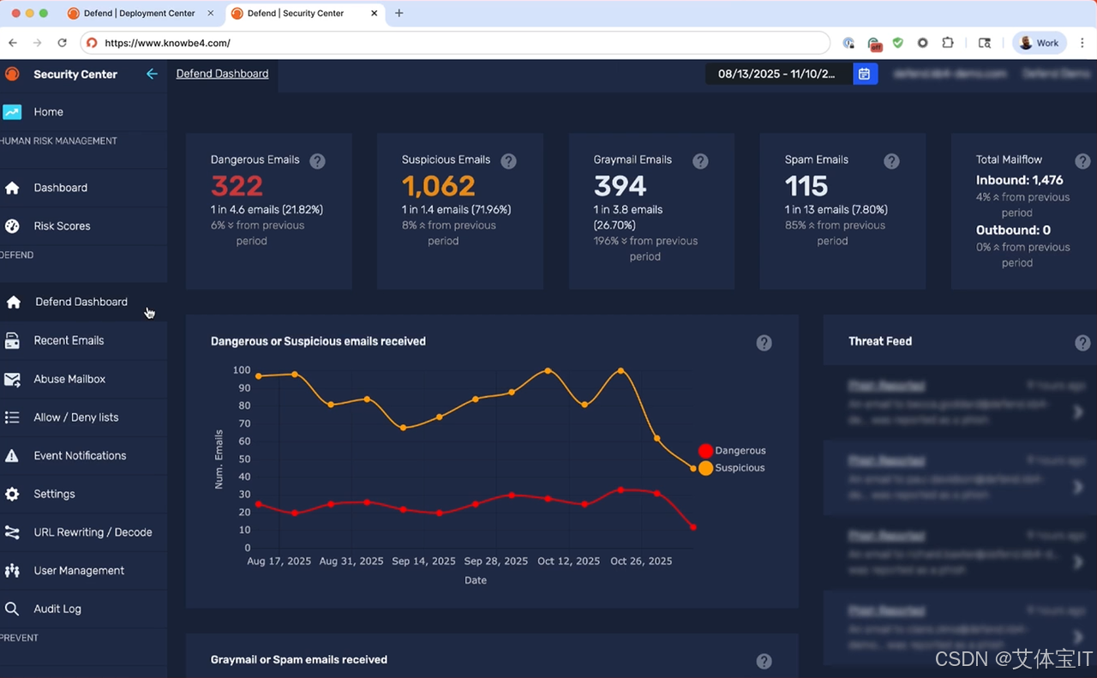The width and height of the screenshot is (1097, 678).
Task: Open help for Total Mailflow card
Action: click(x=1082, y=160)
